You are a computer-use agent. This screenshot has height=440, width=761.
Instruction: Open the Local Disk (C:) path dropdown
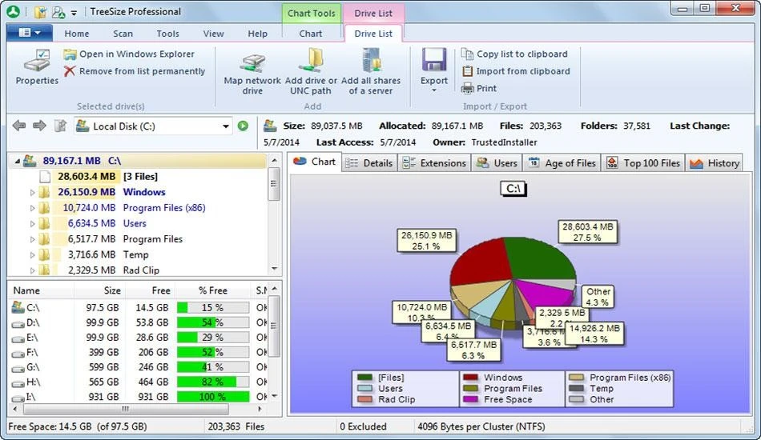click(226, 126)
